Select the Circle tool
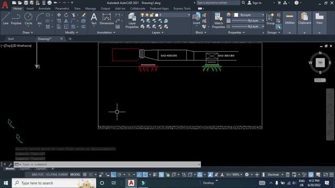The height and width of the screenshot is (188, 335). pyautogui.click(x=28, y=19)
